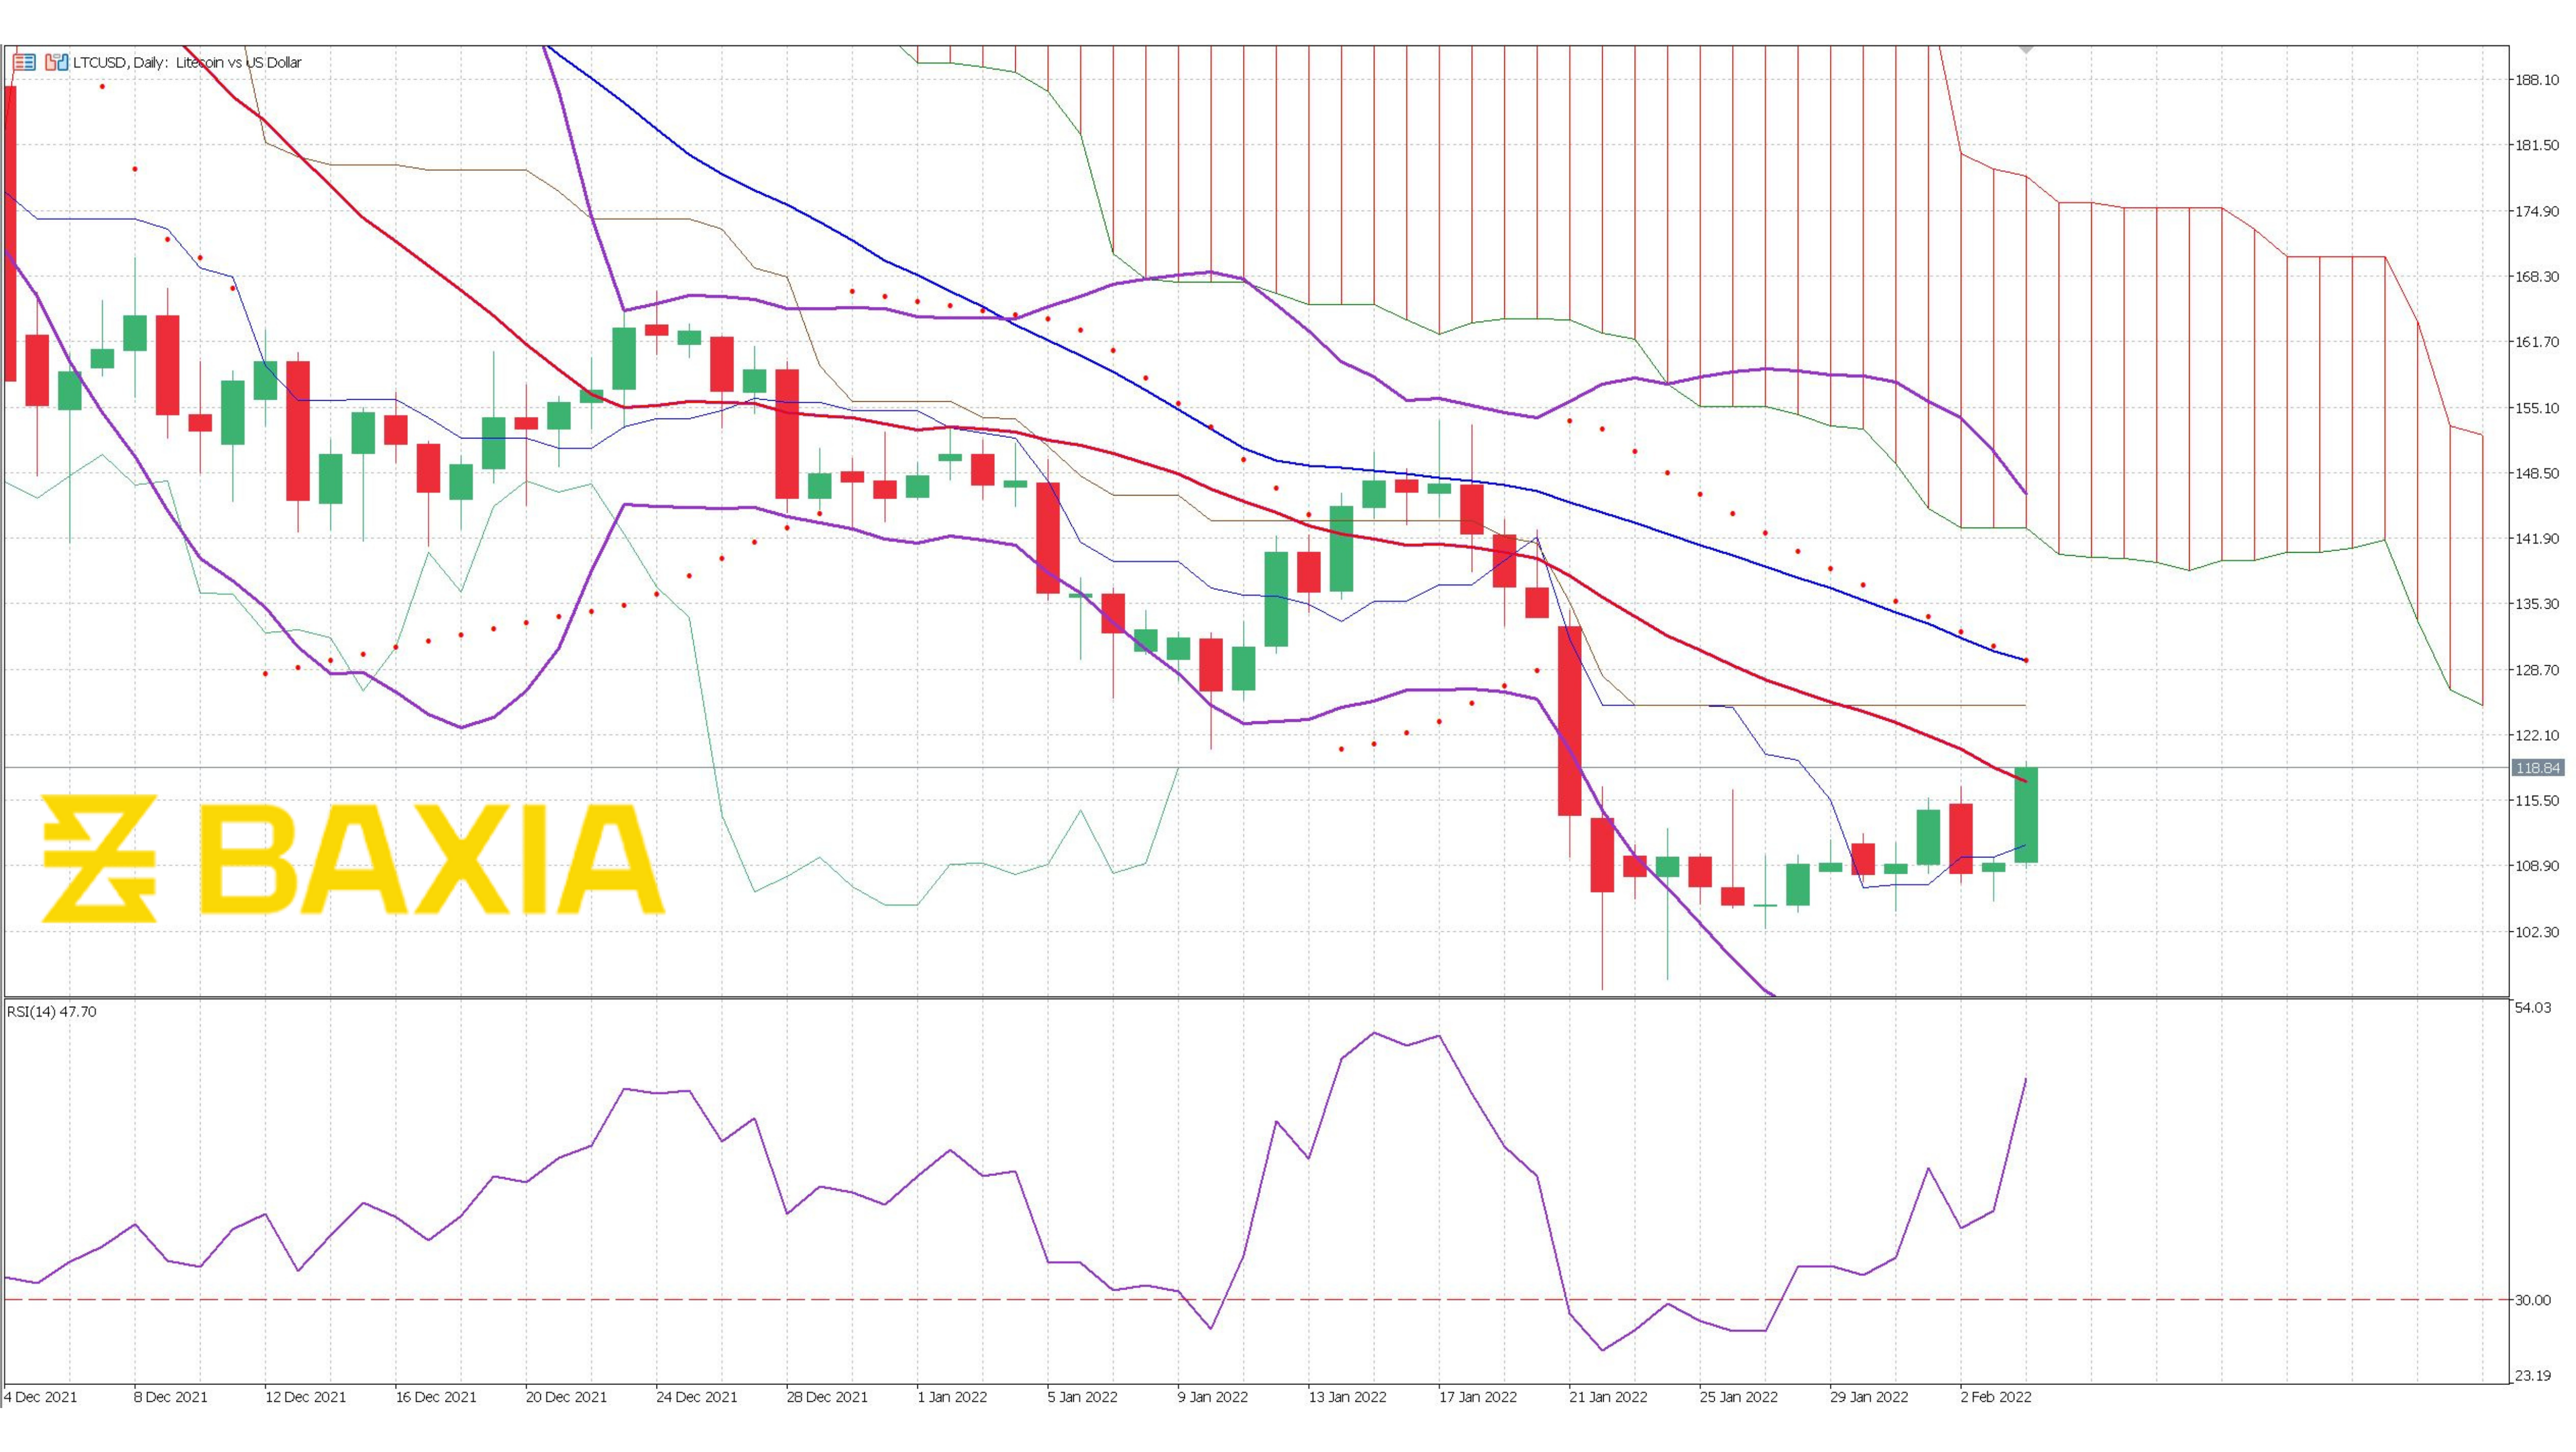The height and width of the screenshot is (1452, 2576).
Task: Click the 141.90 price axis label
Action: 2537,538
